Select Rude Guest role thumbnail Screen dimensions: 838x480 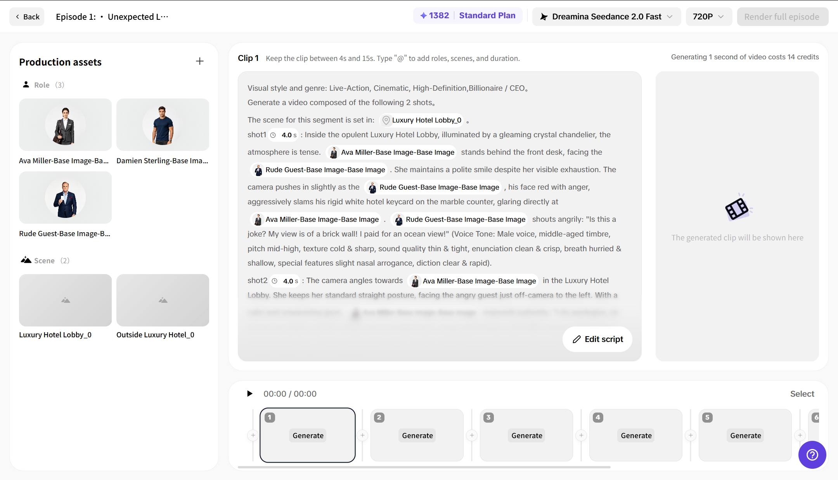click(x=65, y=197)
